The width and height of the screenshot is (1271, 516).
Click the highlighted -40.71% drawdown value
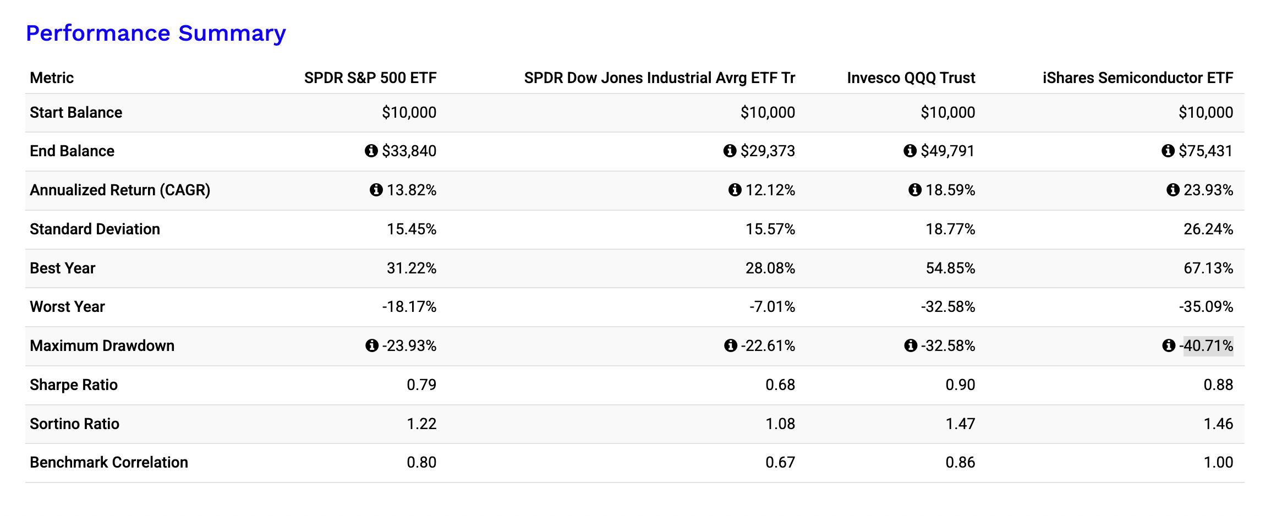[x=1208, y=346]
